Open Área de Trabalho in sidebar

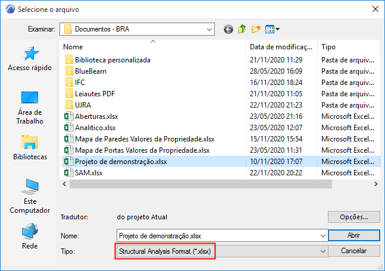[30, 108]
